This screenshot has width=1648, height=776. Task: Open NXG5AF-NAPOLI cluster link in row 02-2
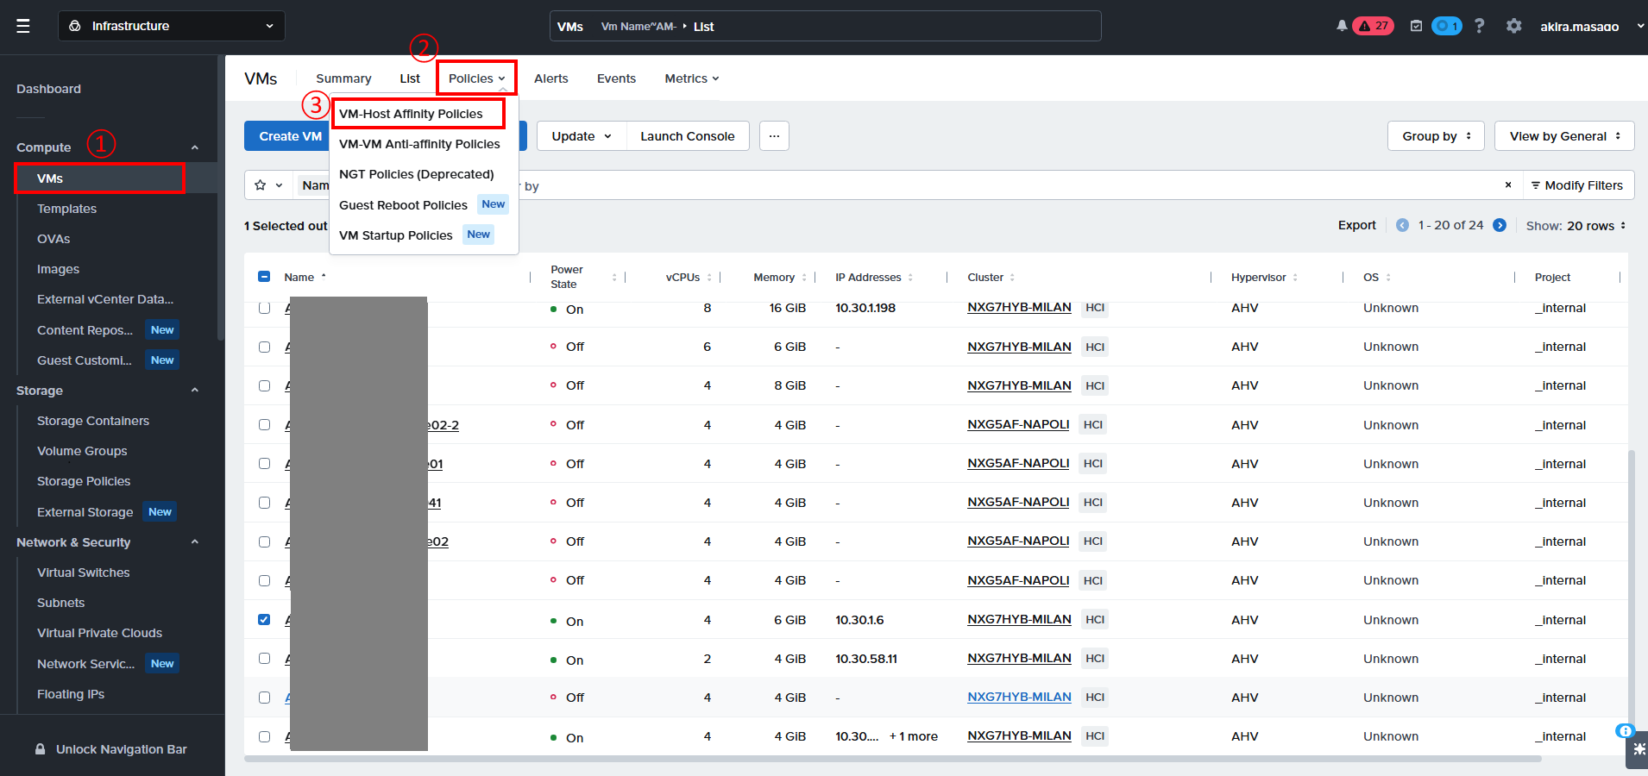[x=1018, y=424]
